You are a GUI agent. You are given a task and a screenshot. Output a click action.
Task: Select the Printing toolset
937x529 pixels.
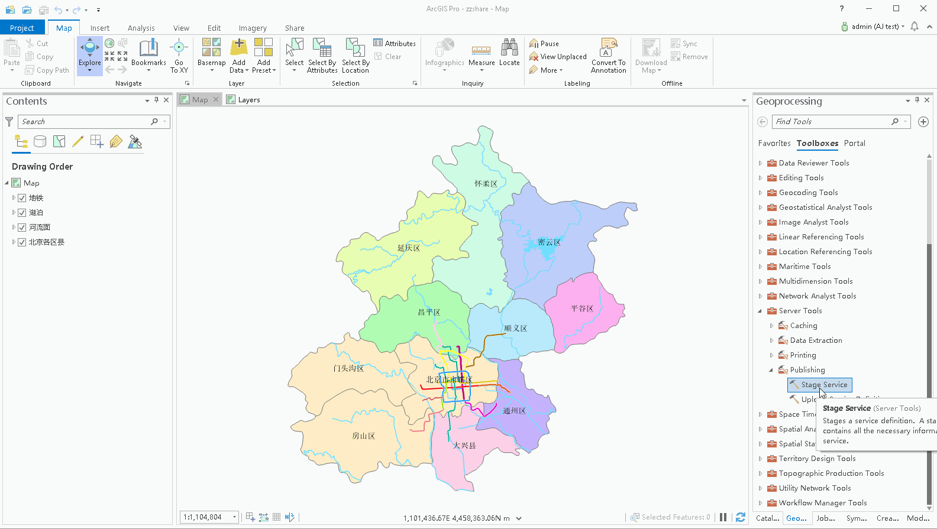[x=803, y=355]
